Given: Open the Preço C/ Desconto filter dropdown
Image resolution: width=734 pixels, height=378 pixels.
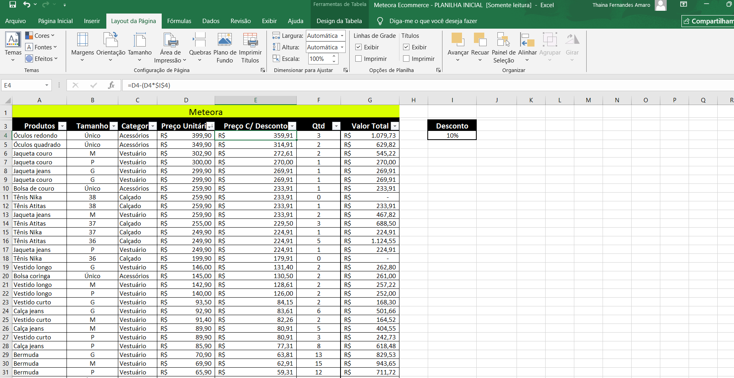Looking at the screenshot, I should point(292,126).
